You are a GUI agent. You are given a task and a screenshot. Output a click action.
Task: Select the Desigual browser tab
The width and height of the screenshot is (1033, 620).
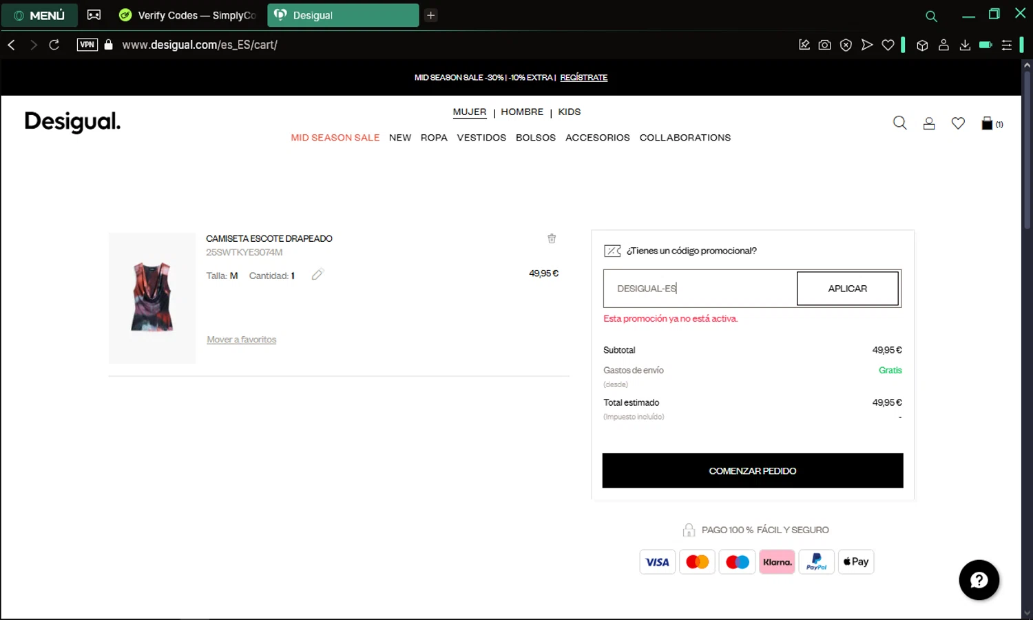343,15
